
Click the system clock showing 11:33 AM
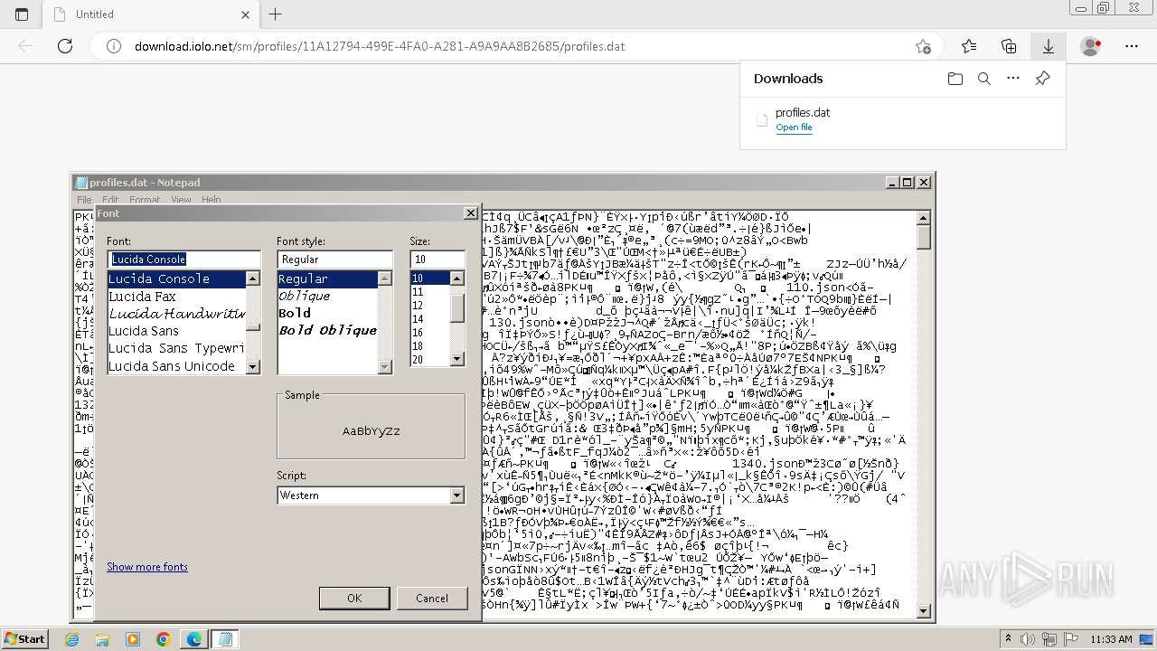pyautogui.click(x=1111, y=639)
